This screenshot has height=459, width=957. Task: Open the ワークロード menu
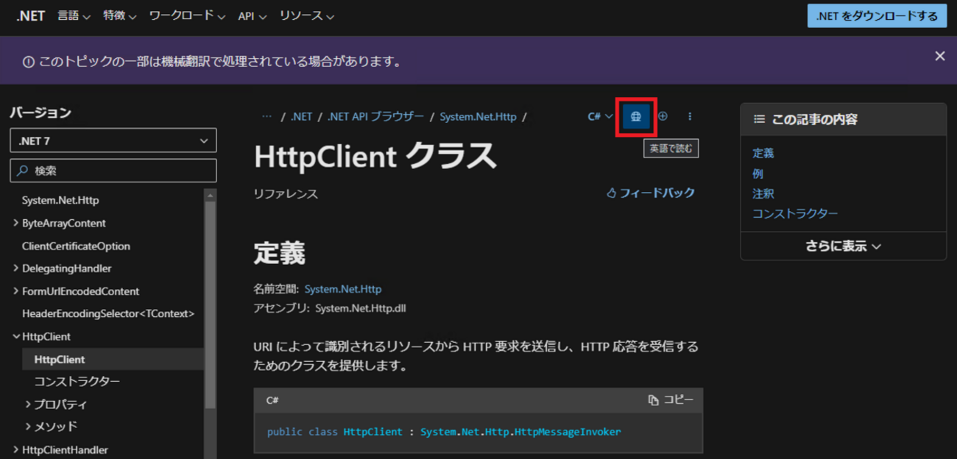click(187, 16)
